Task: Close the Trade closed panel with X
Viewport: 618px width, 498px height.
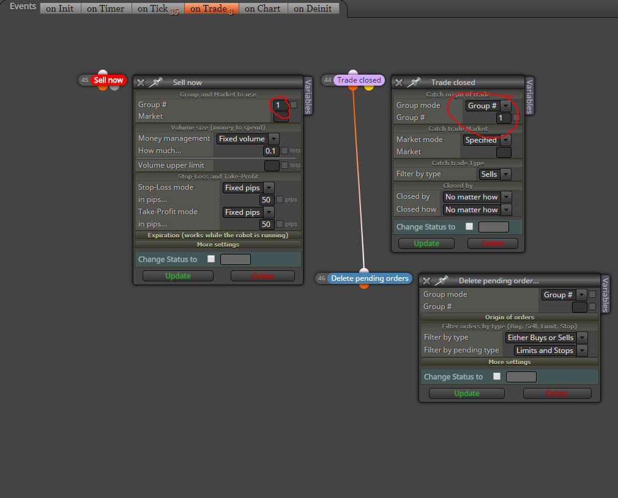Action: tap(399, 83)
